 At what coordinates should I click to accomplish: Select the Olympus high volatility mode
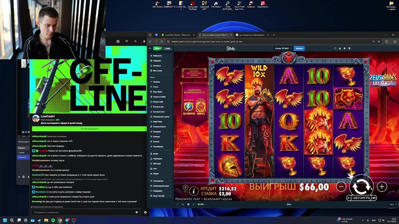189,107
